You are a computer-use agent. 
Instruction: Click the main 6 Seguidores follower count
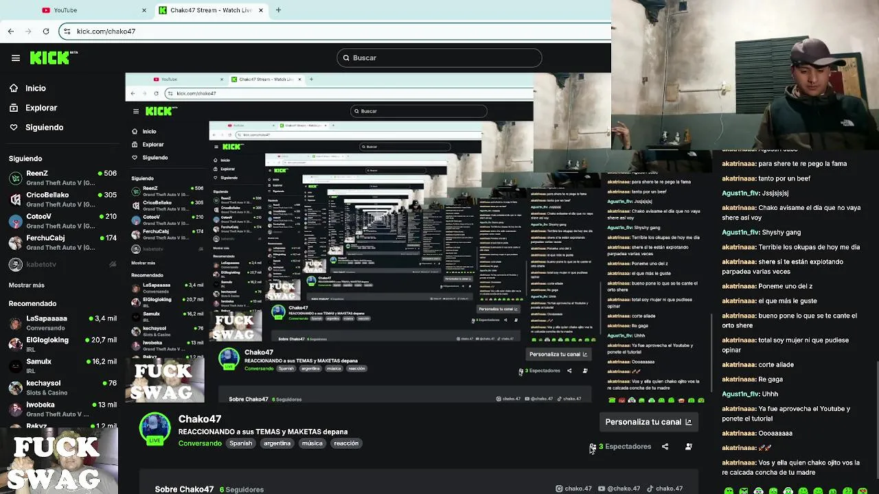click(242, 489)
